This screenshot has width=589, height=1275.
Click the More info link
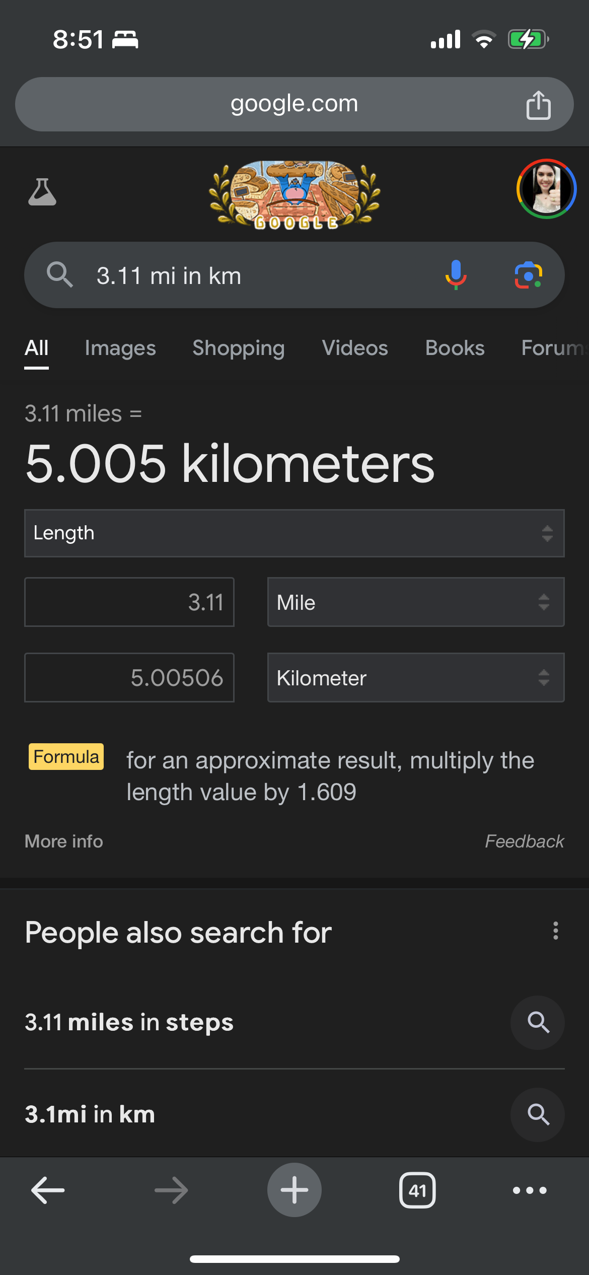pyautogui.click(x=64, y=841)
